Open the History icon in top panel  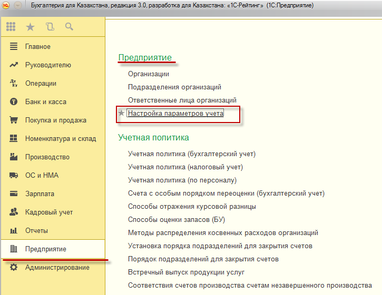pyautogui.click(x=50, y=27)
